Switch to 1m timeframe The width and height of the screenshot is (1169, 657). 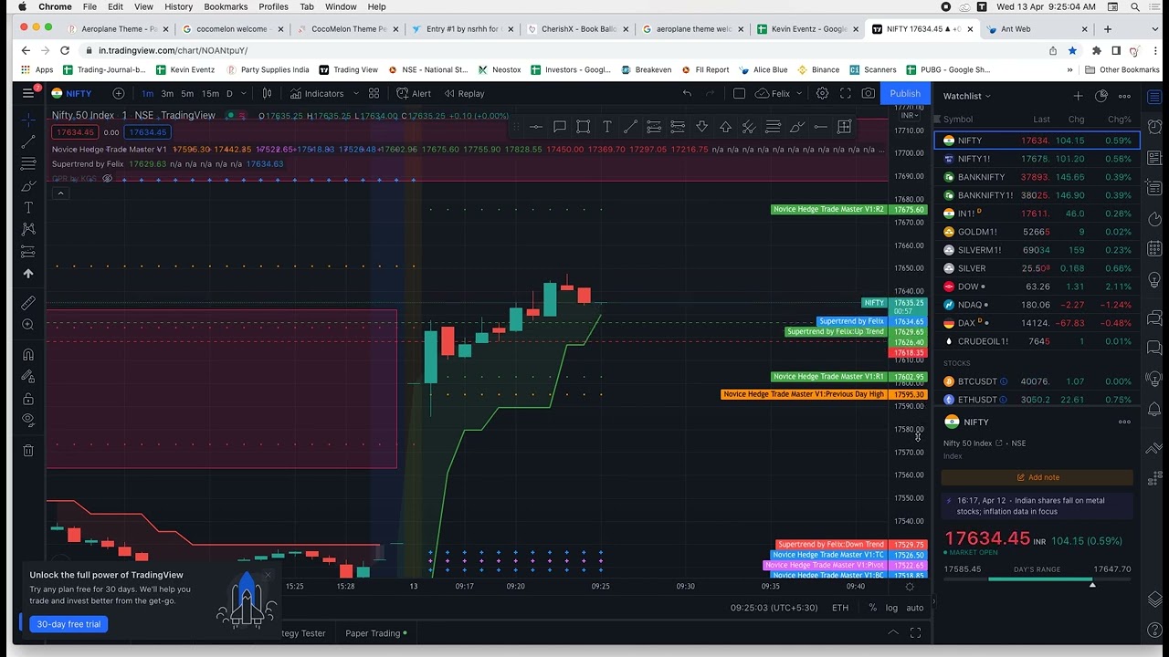click(147, 93)
